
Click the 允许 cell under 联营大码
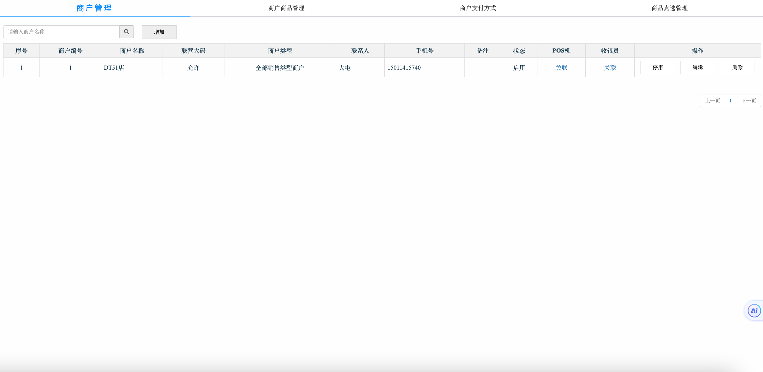193,68
